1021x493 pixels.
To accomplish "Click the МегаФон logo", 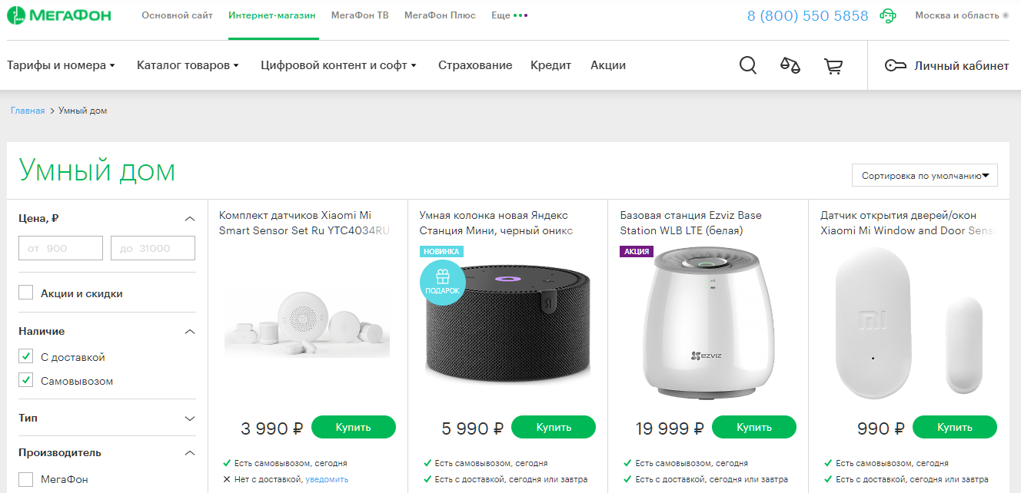I will (59, 15).
